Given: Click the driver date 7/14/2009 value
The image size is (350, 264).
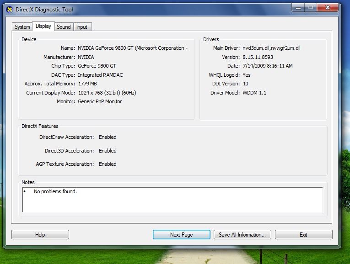Looking at the screenshot, I should 268,66.
